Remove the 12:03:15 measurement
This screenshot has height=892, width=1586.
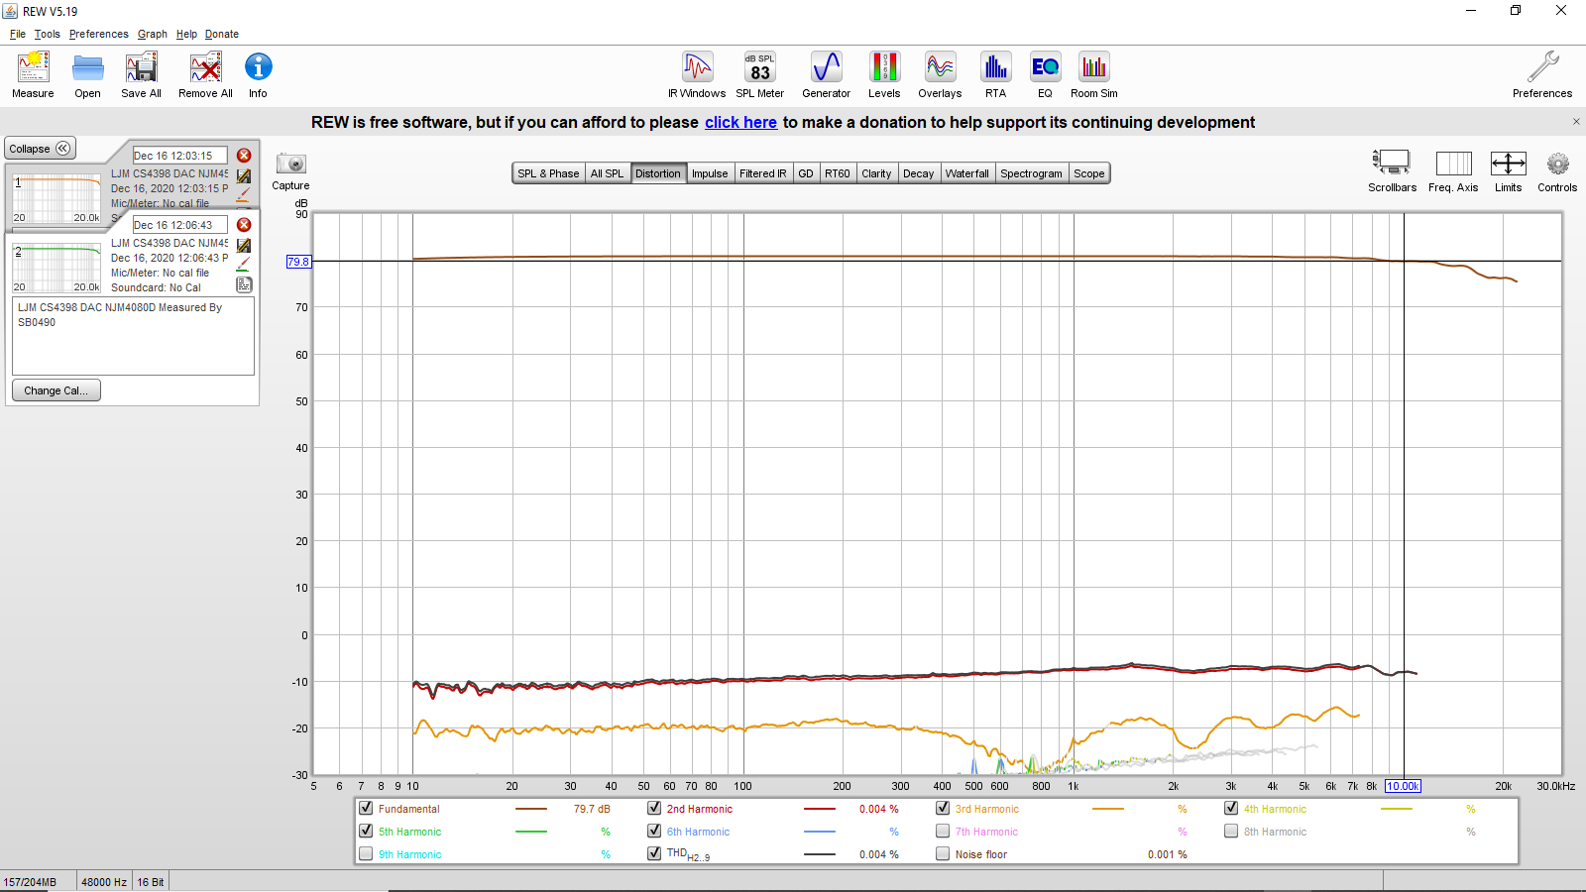(244, 156)
